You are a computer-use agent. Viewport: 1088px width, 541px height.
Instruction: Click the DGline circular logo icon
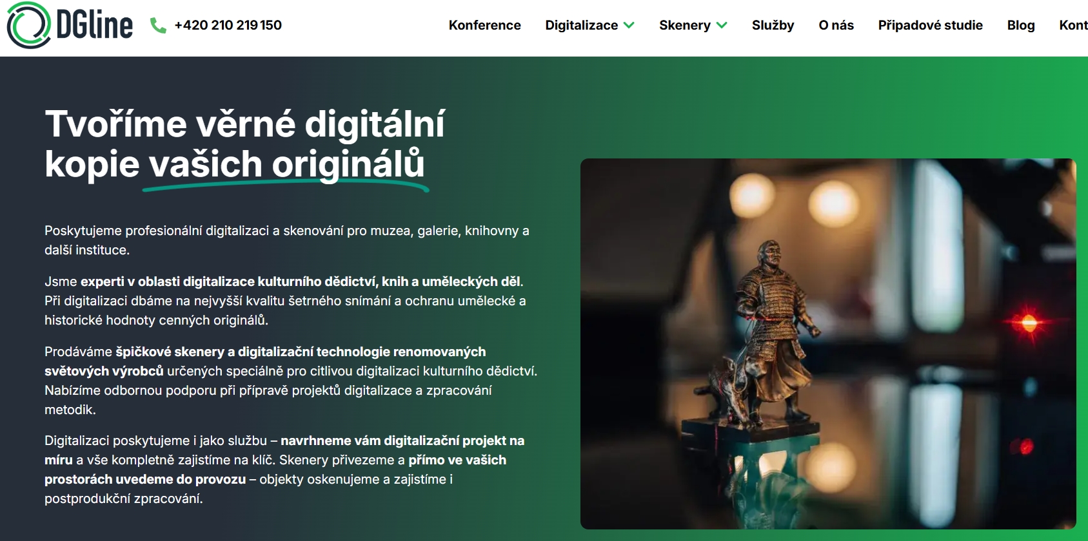tap(28, 26)
